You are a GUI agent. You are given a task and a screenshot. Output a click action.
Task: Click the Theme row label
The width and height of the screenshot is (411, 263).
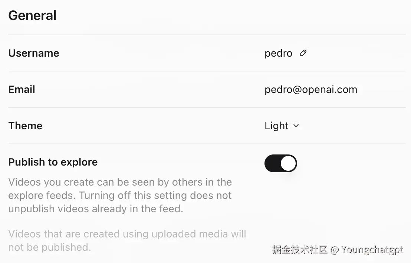coord(25,126)
